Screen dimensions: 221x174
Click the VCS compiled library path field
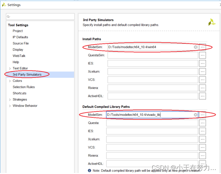152,147
